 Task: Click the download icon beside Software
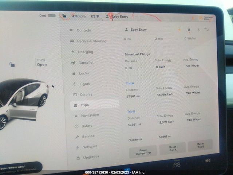point(78,147)
